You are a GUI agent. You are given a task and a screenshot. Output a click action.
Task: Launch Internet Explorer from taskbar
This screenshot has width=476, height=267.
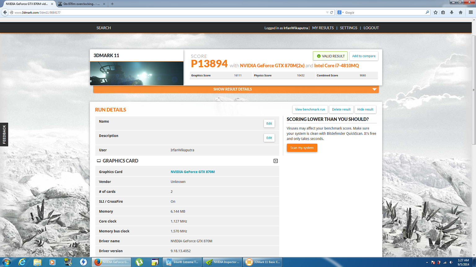(22, 262)
